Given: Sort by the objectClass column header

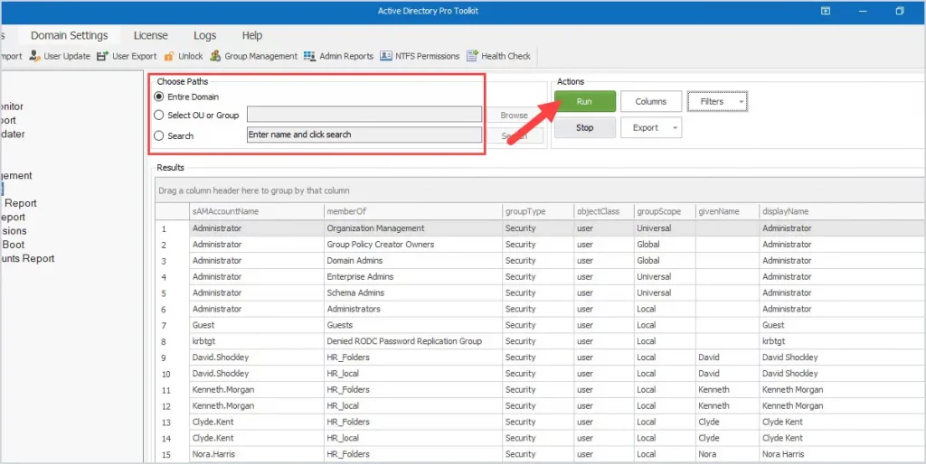Looking at the screenshot, I should (604, 211).
